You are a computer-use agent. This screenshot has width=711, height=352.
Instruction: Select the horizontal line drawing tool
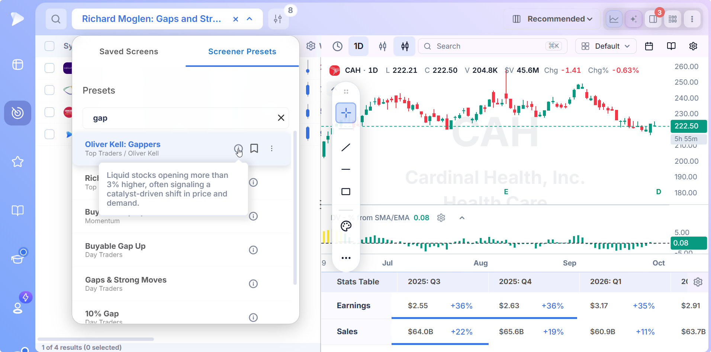(346, 169)
